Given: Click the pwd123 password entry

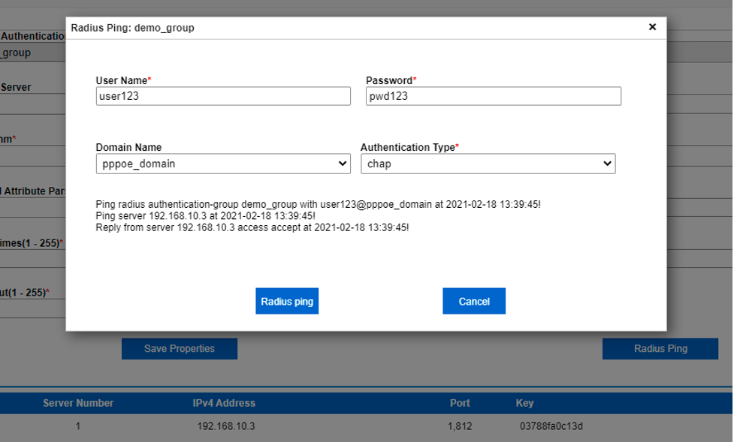Looking at the screenshot, I should tap(492, 95).
